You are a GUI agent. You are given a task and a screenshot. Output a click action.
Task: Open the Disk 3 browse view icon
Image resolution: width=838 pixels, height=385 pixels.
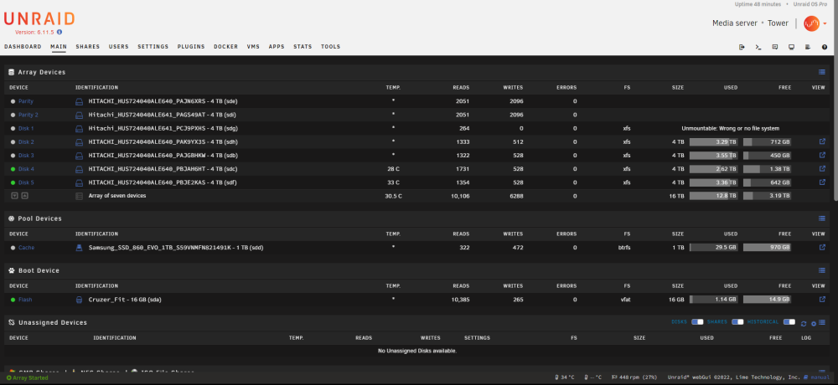tap(822, 156)
